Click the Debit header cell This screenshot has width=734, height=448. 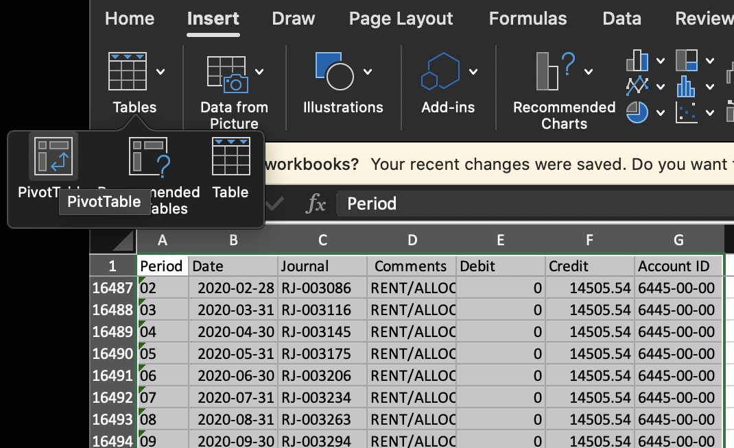(x=501, y=266)
